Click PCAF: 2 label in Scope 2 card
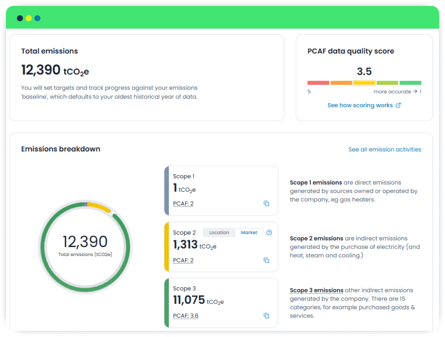The image size is (445, 337). point(183,260)
